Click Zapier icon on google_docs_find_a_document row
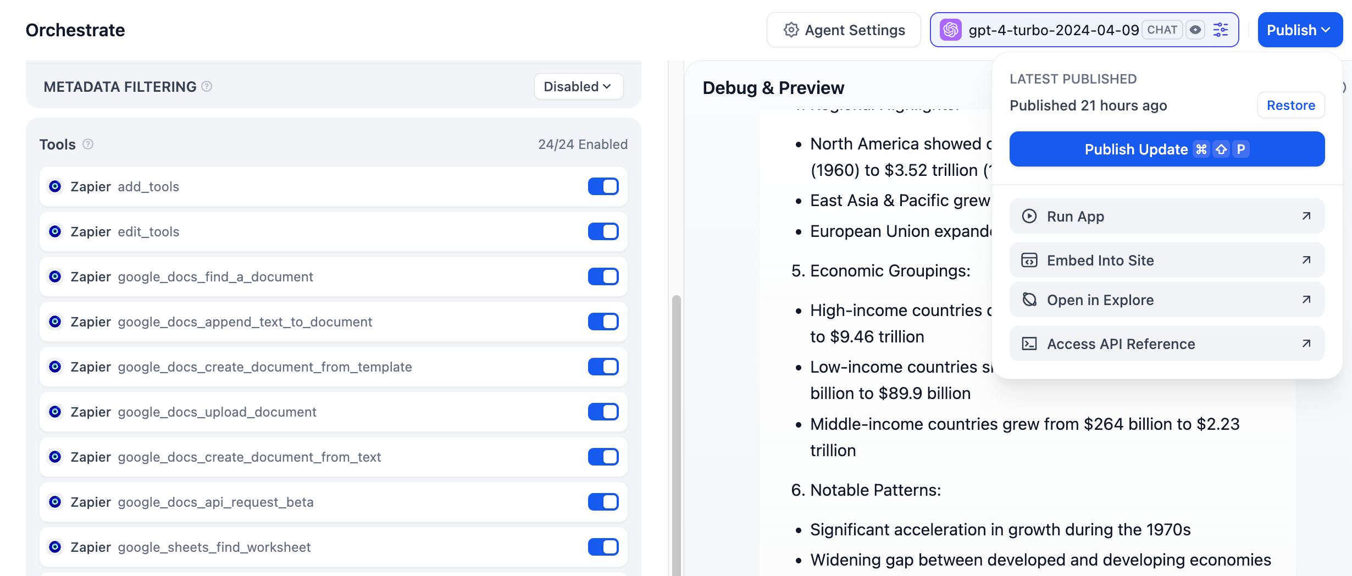This screenshot has width=1352, height=576. pos(55,276)
